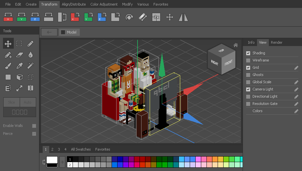Select the solid cube shape tool
The width and height of the screenshot is (302, 171).
click(19, 77)
